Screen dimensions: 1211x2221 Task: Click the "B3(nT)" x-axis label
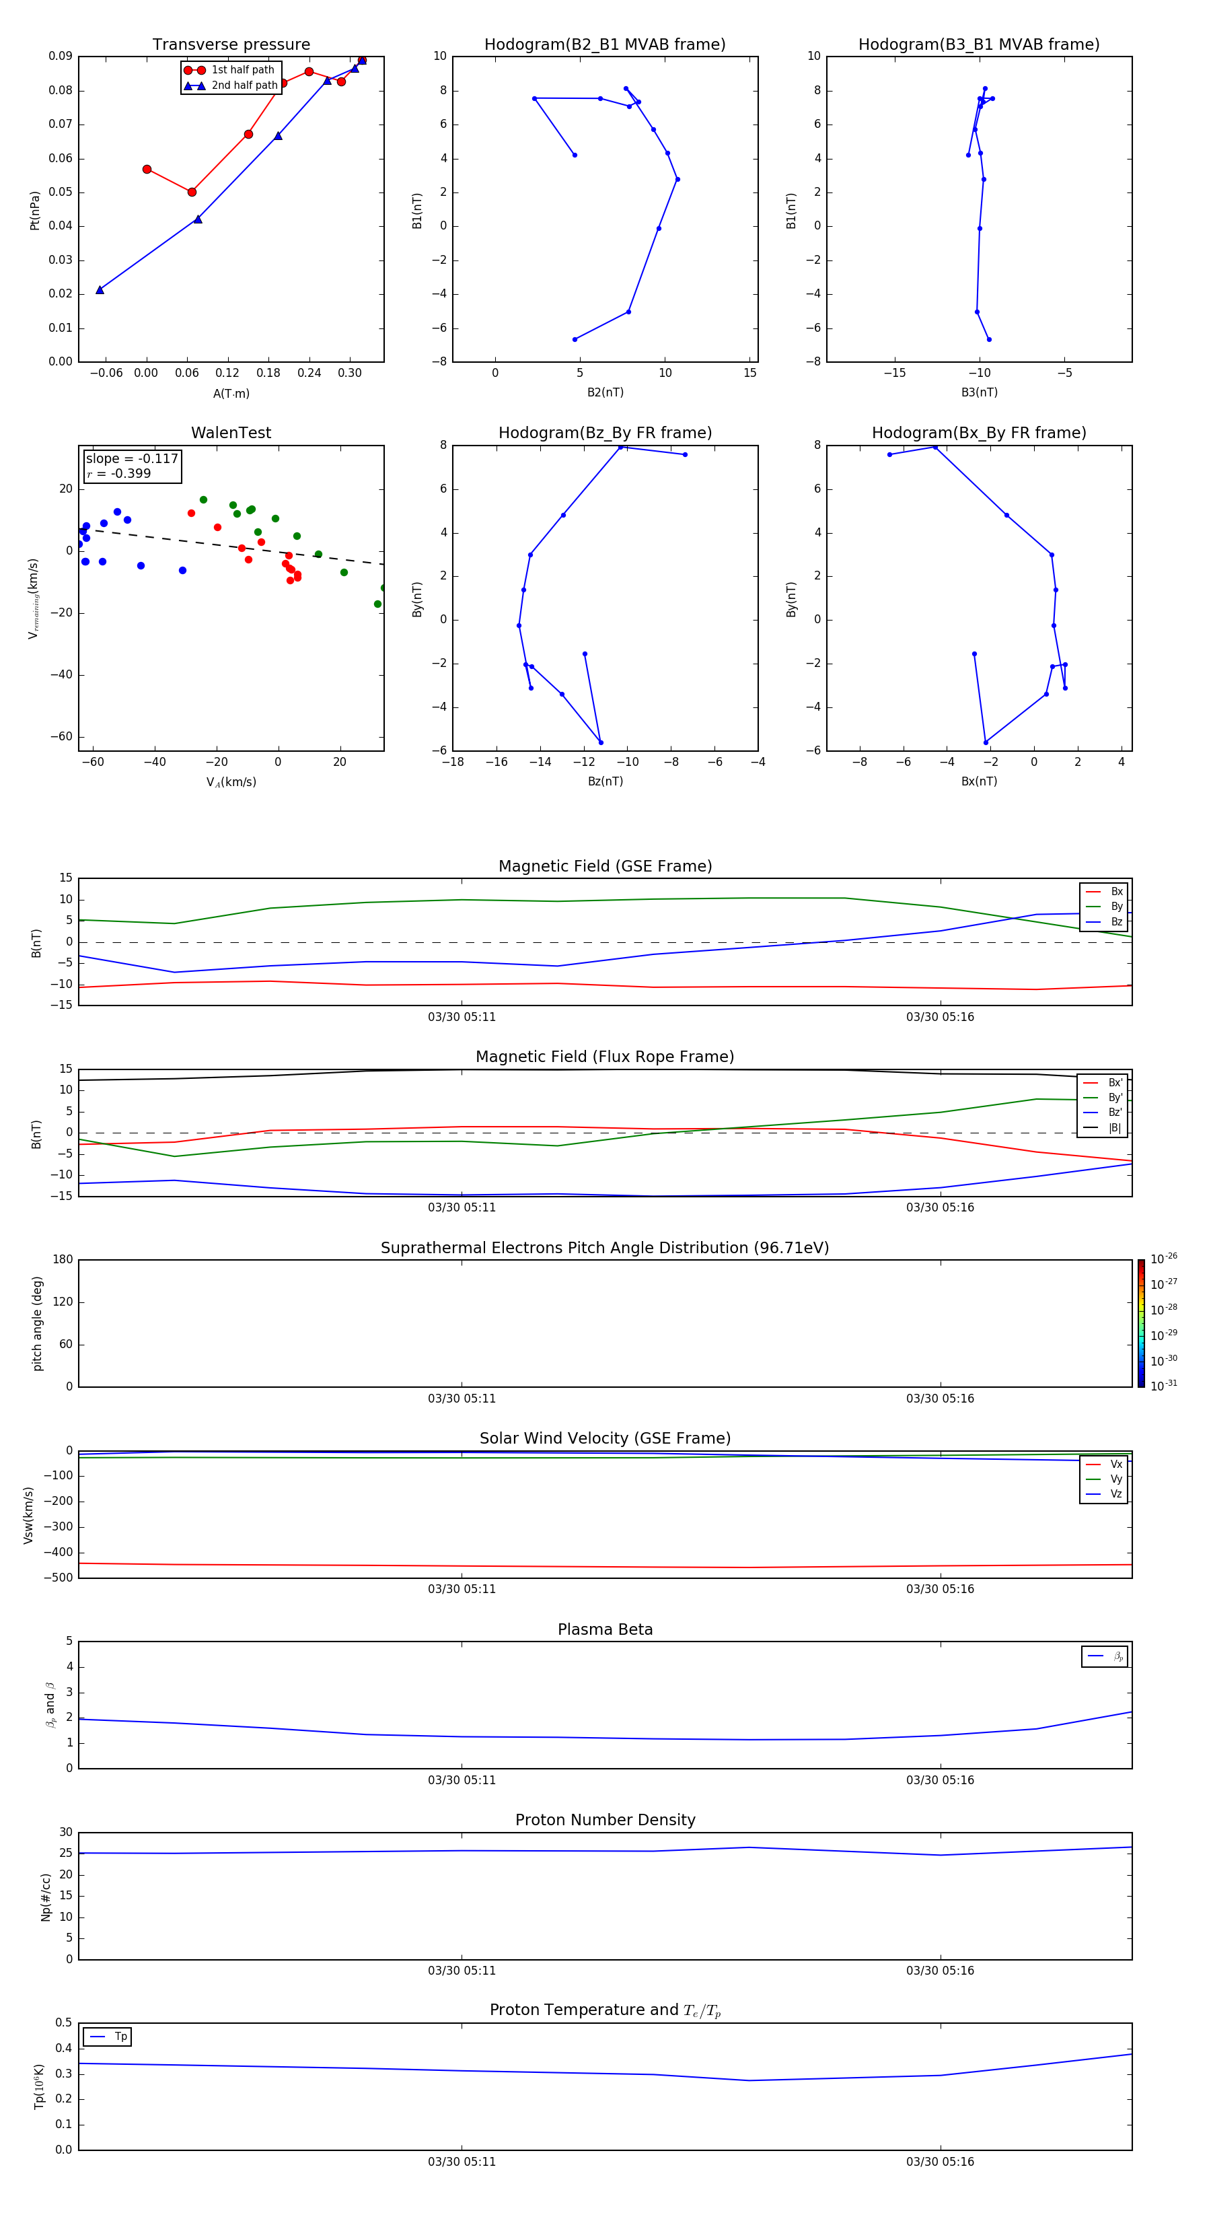[x=979, y=392]
